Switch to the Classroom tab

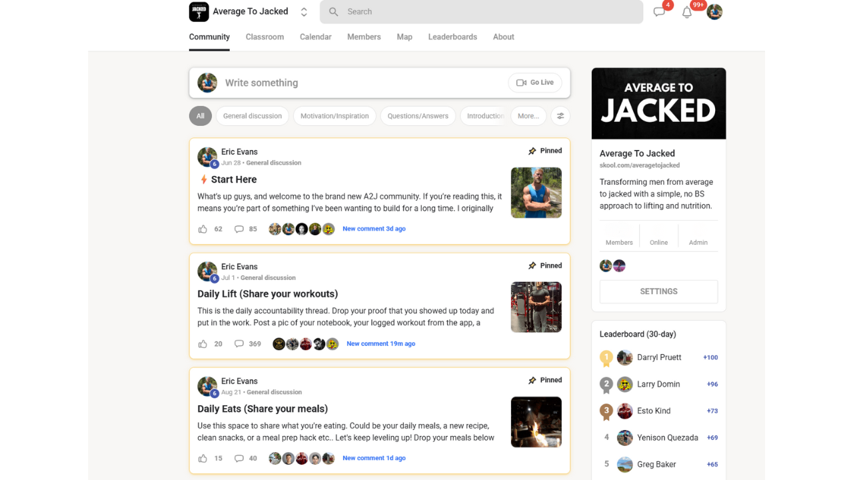click(x=265, y=37)
